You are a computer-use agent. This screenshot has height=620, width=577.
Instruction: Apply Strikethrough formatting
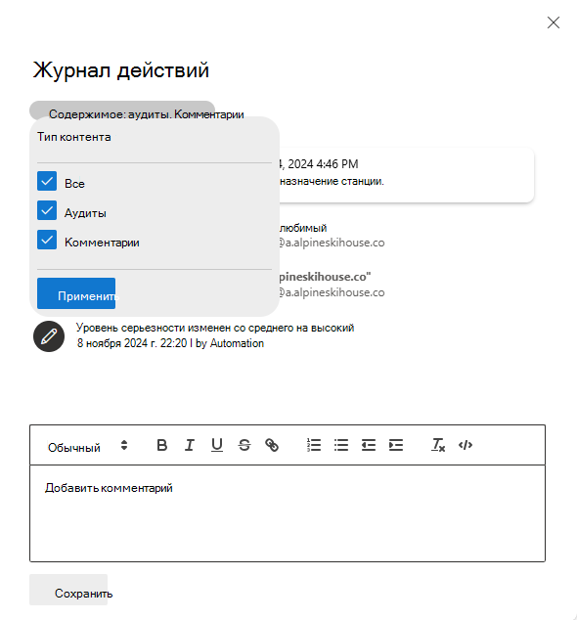(244, 445)
